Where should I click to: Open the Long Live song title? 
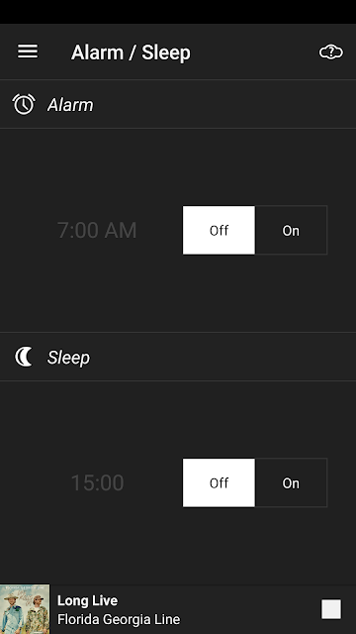click(x=87, y=600)
